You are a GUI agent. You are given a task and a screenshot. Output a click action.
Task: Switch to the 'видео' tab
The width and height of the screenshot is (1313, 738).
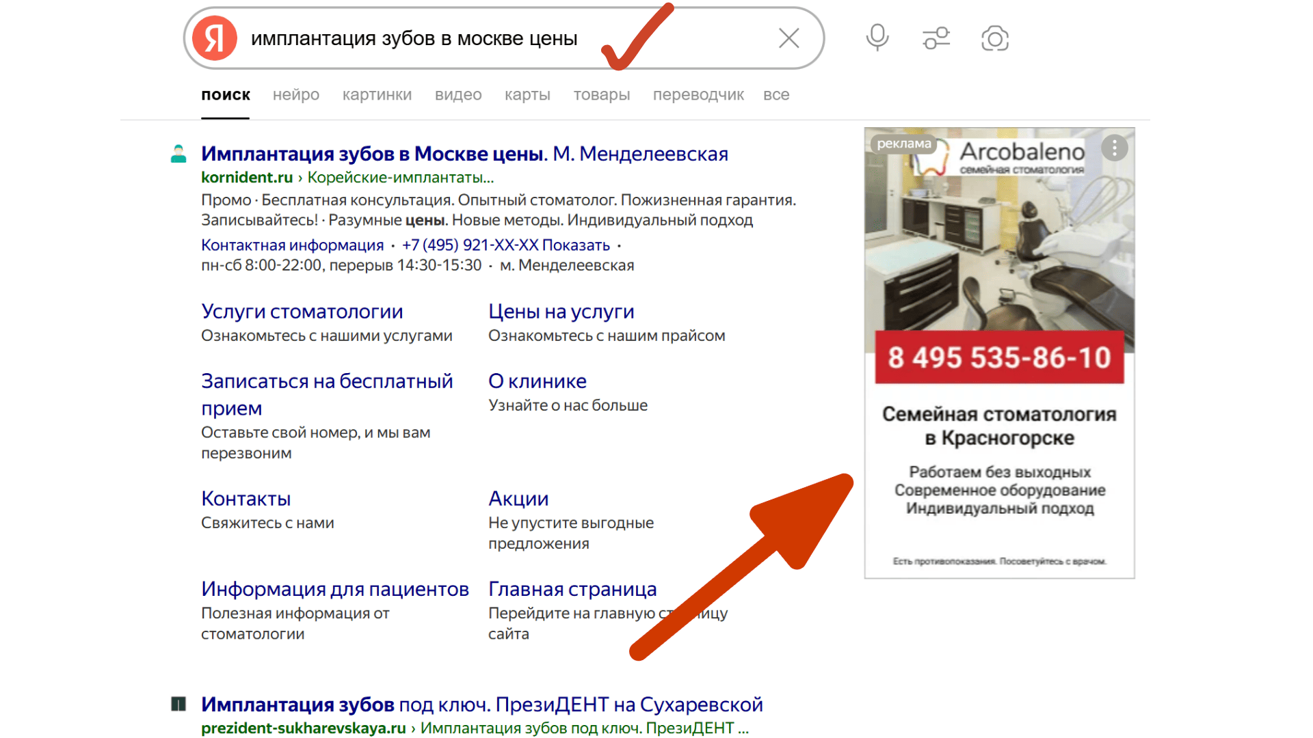click(x=458, y=95)
